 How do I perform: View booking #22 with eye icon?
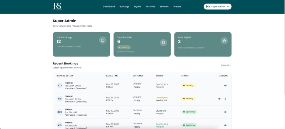point(225,85)
